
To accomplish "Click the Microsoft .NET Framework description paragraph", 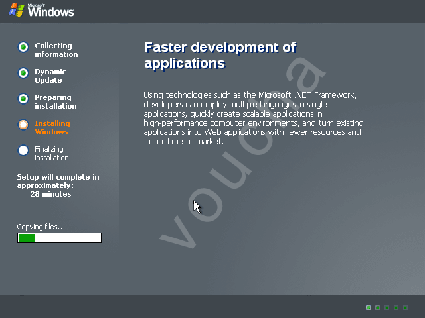I will coord(254,119).
